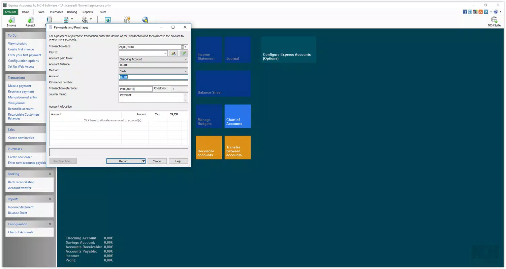
Task: Click the Receive a payment link
Action: point(21,92)
